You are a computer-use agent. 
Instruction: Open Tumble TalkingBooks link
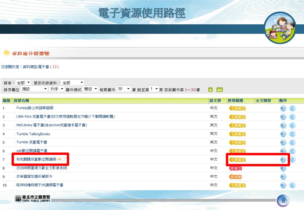tap(33, 134)
